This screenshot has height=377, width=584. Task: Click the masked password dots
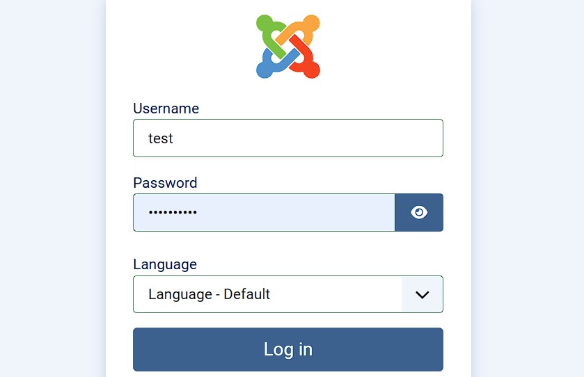point(173,212)
